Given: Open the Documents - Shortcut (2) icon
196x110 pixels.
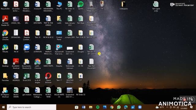Looking at the screenshot, I should point(27,64).
